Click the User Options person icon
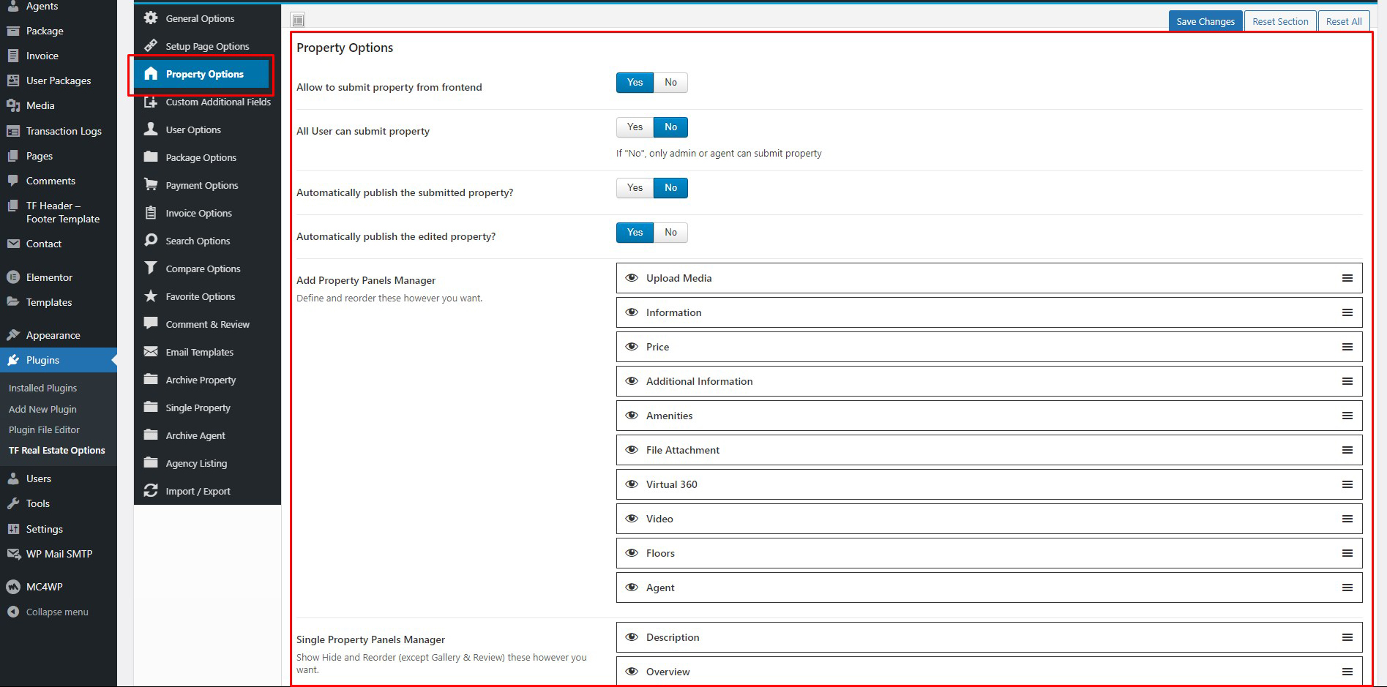 tap(151, 129)
